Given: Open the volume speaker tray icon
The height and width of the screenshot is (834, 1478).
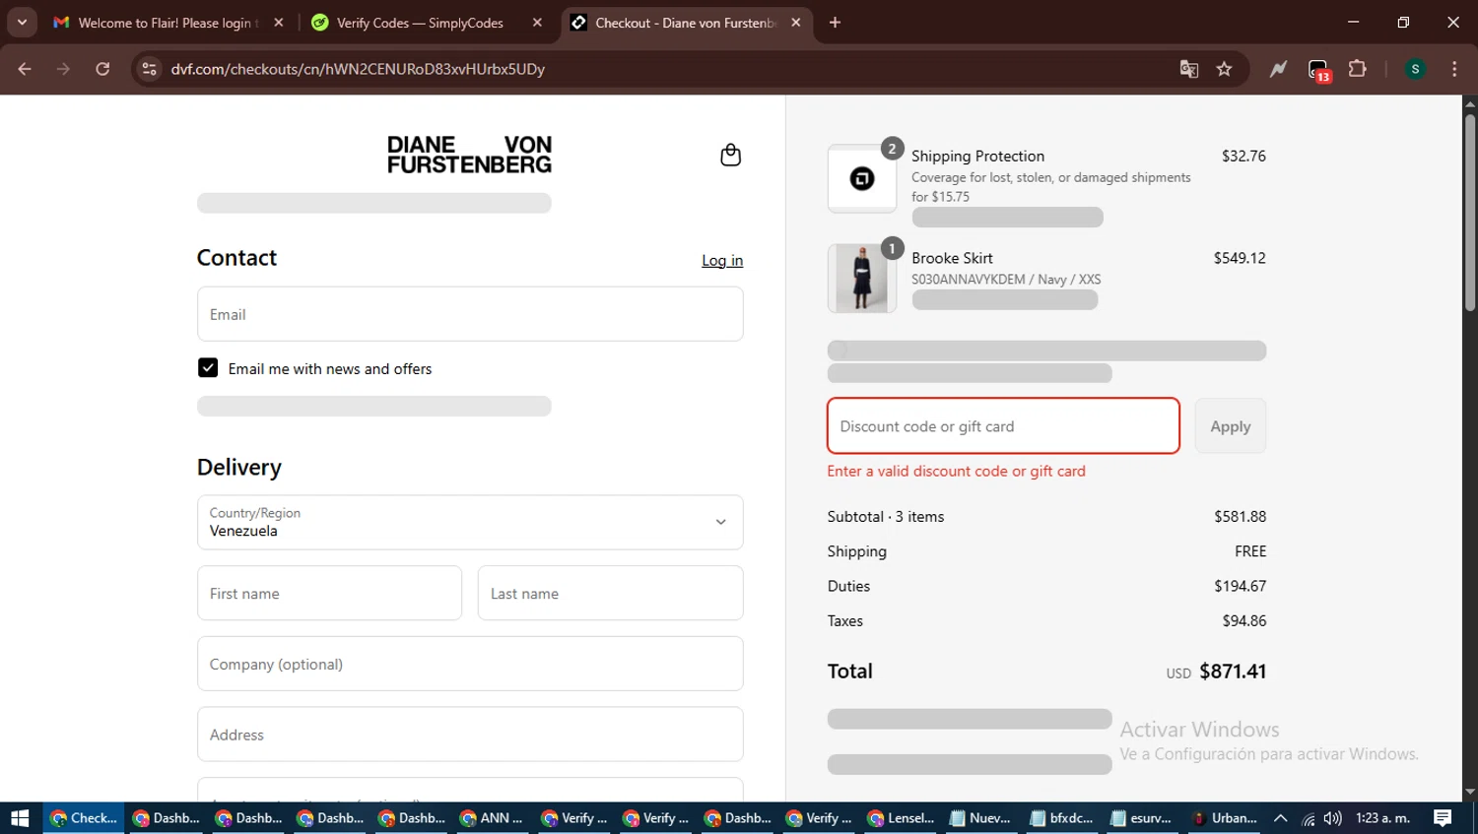Looking at the screenshot, I should point(1333,818).
